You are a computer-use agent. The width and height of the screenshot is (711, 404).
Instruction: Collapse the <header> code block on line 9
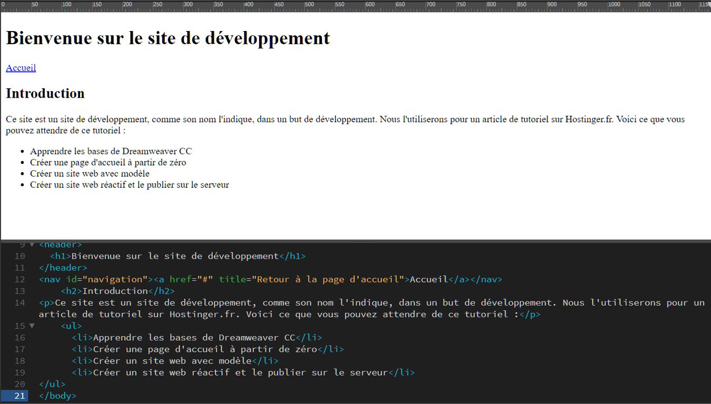(x=32, y=244)
